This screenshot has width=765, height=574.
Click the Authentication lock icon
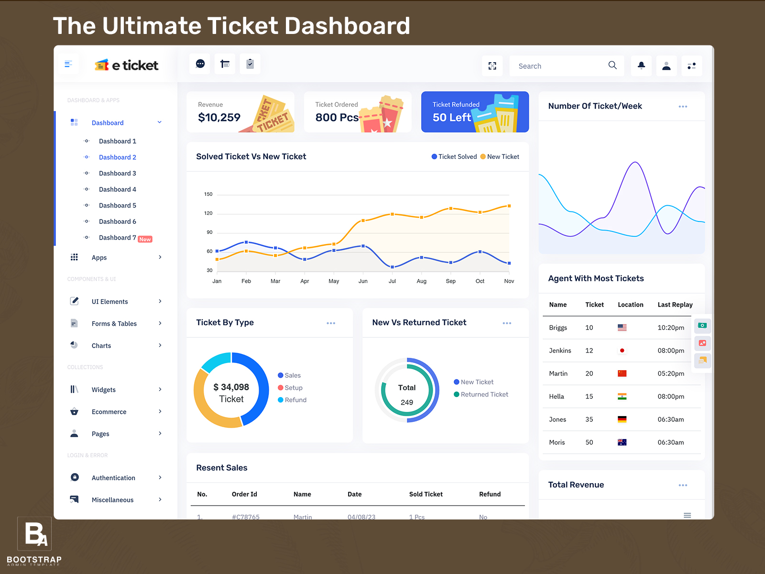pyautogui.click(x=75, y=477)
